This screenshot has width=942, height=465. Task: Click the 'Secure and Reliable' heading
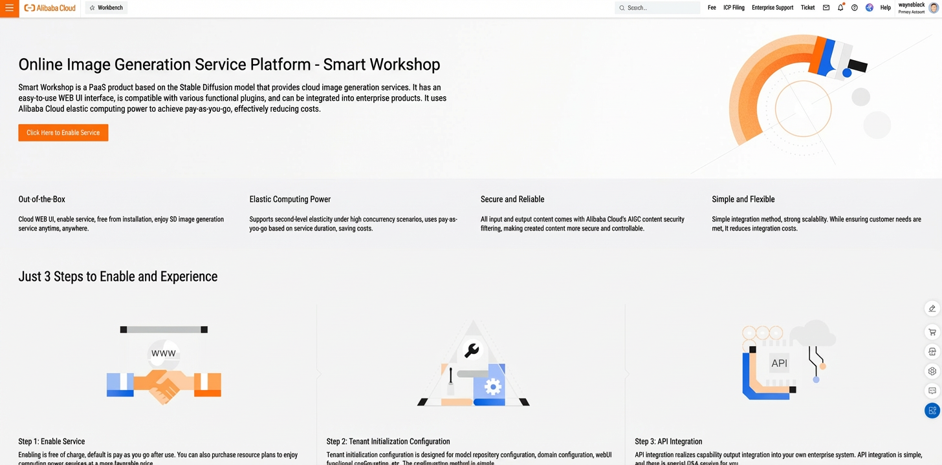(x=512, y=199)
